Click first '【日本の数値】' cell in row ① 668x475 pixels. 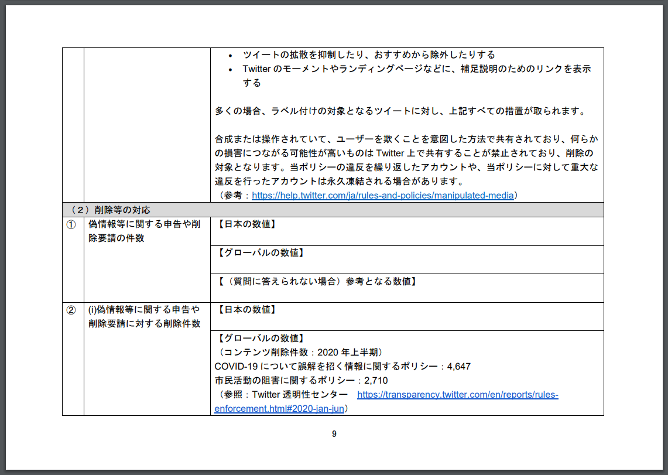click(407, 231)
